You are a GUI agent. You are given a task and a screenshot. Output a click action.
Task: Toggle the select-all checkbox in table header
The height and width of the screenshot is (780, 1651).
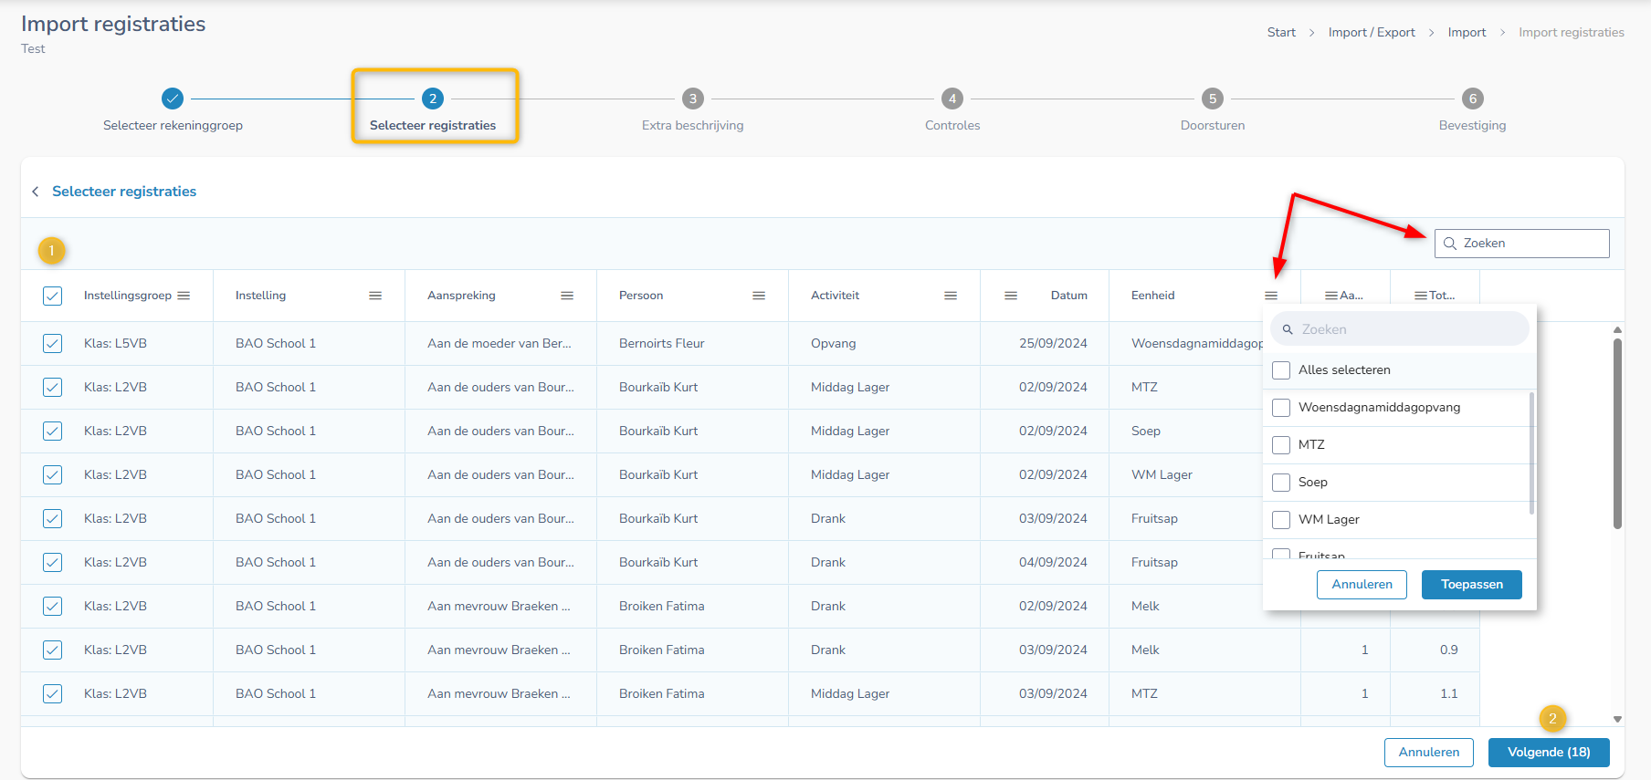[x=53, y=296]
